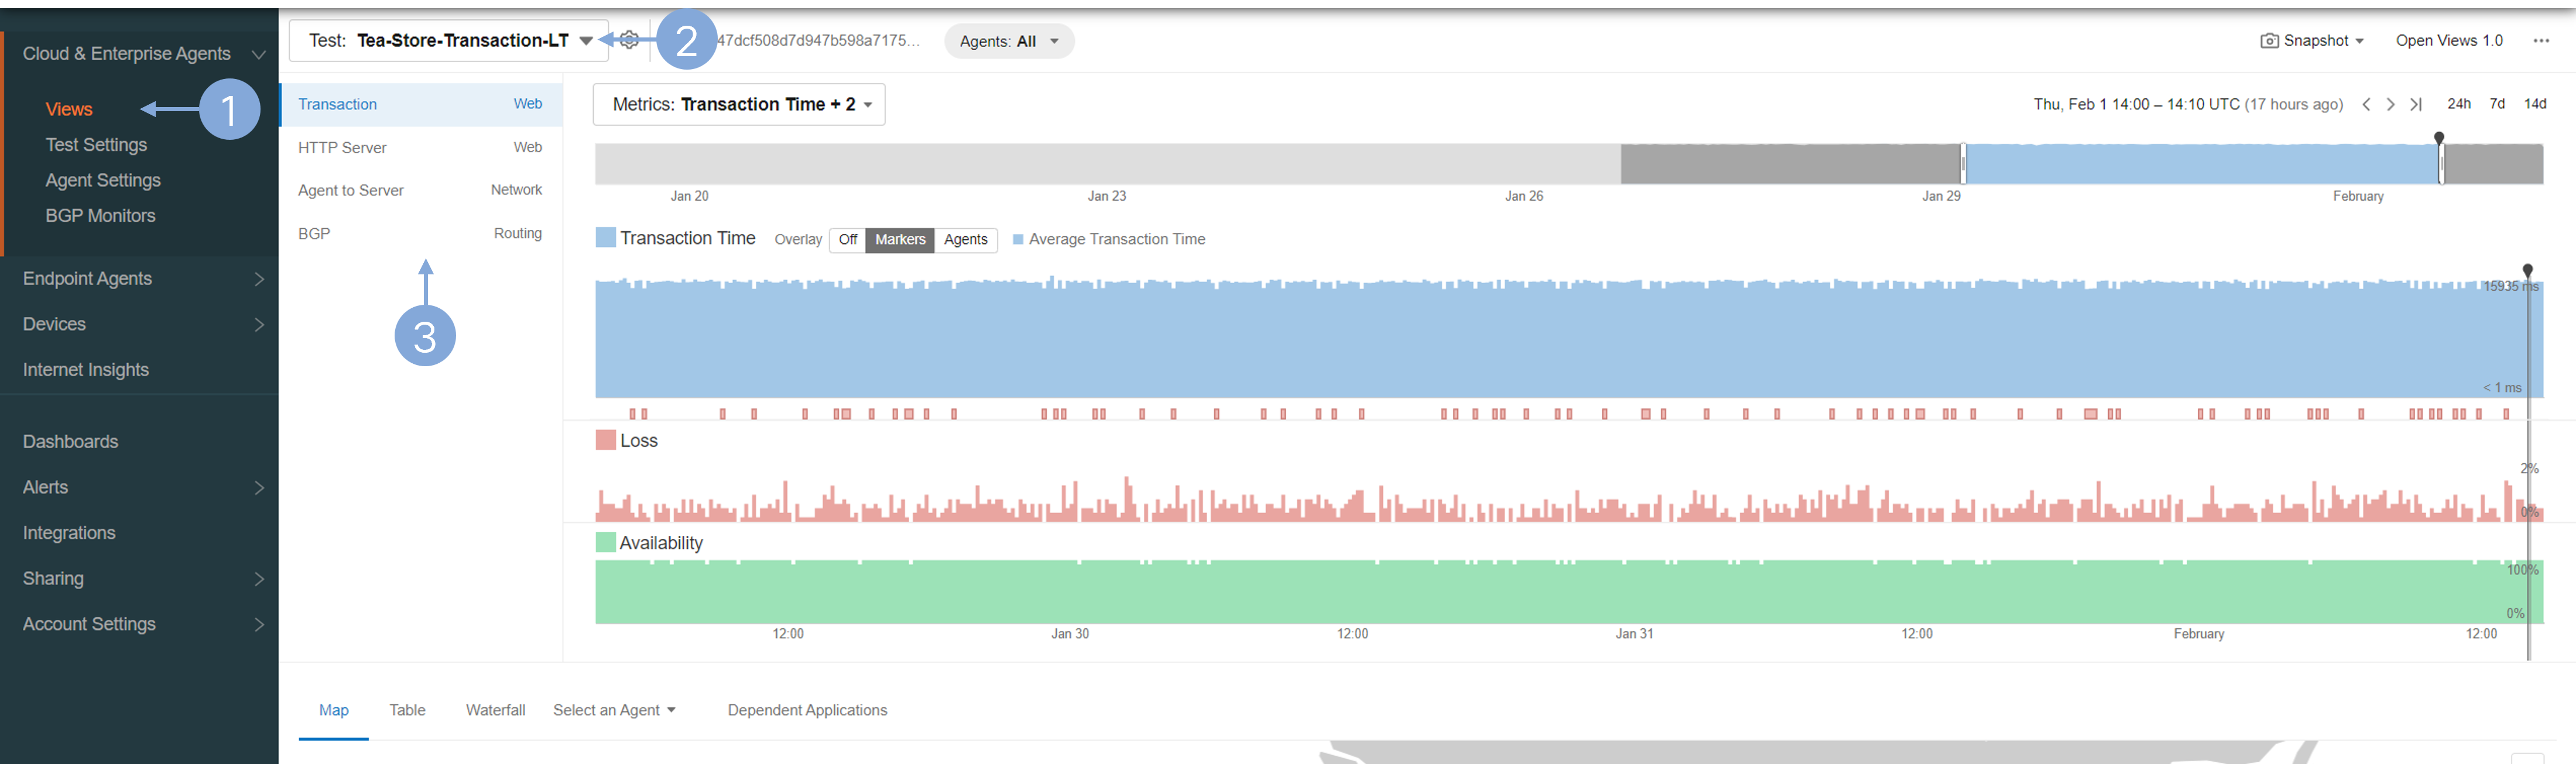The image size is (2576, 764).
Task: Expand Endpoint Agents chevron
Action: pos(259,280)
